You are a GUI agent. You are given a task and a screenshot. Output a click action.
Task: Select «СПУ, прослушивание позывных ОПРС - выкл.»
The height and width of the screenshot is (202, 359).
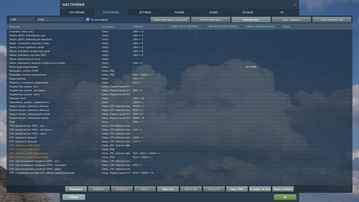click(x=179, y=169)
